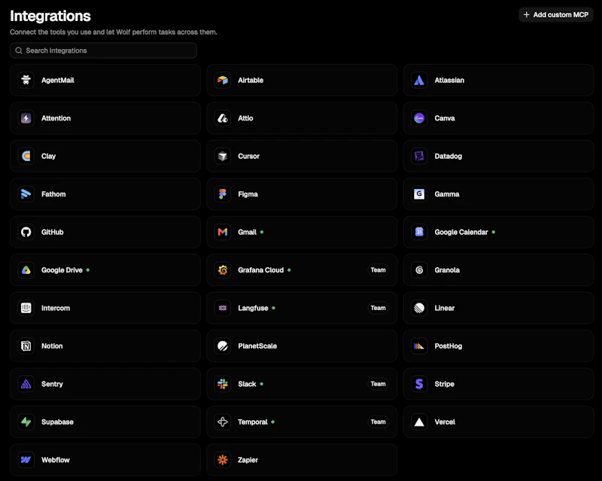Click the Team badge on Slack
602x481 pixels.
click(x=379, y=384)
